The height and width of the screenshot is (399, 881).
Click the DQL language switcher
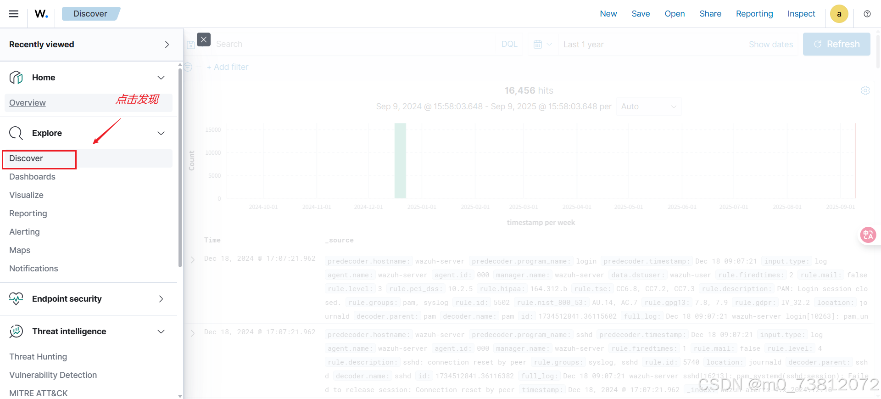[509, 44]
